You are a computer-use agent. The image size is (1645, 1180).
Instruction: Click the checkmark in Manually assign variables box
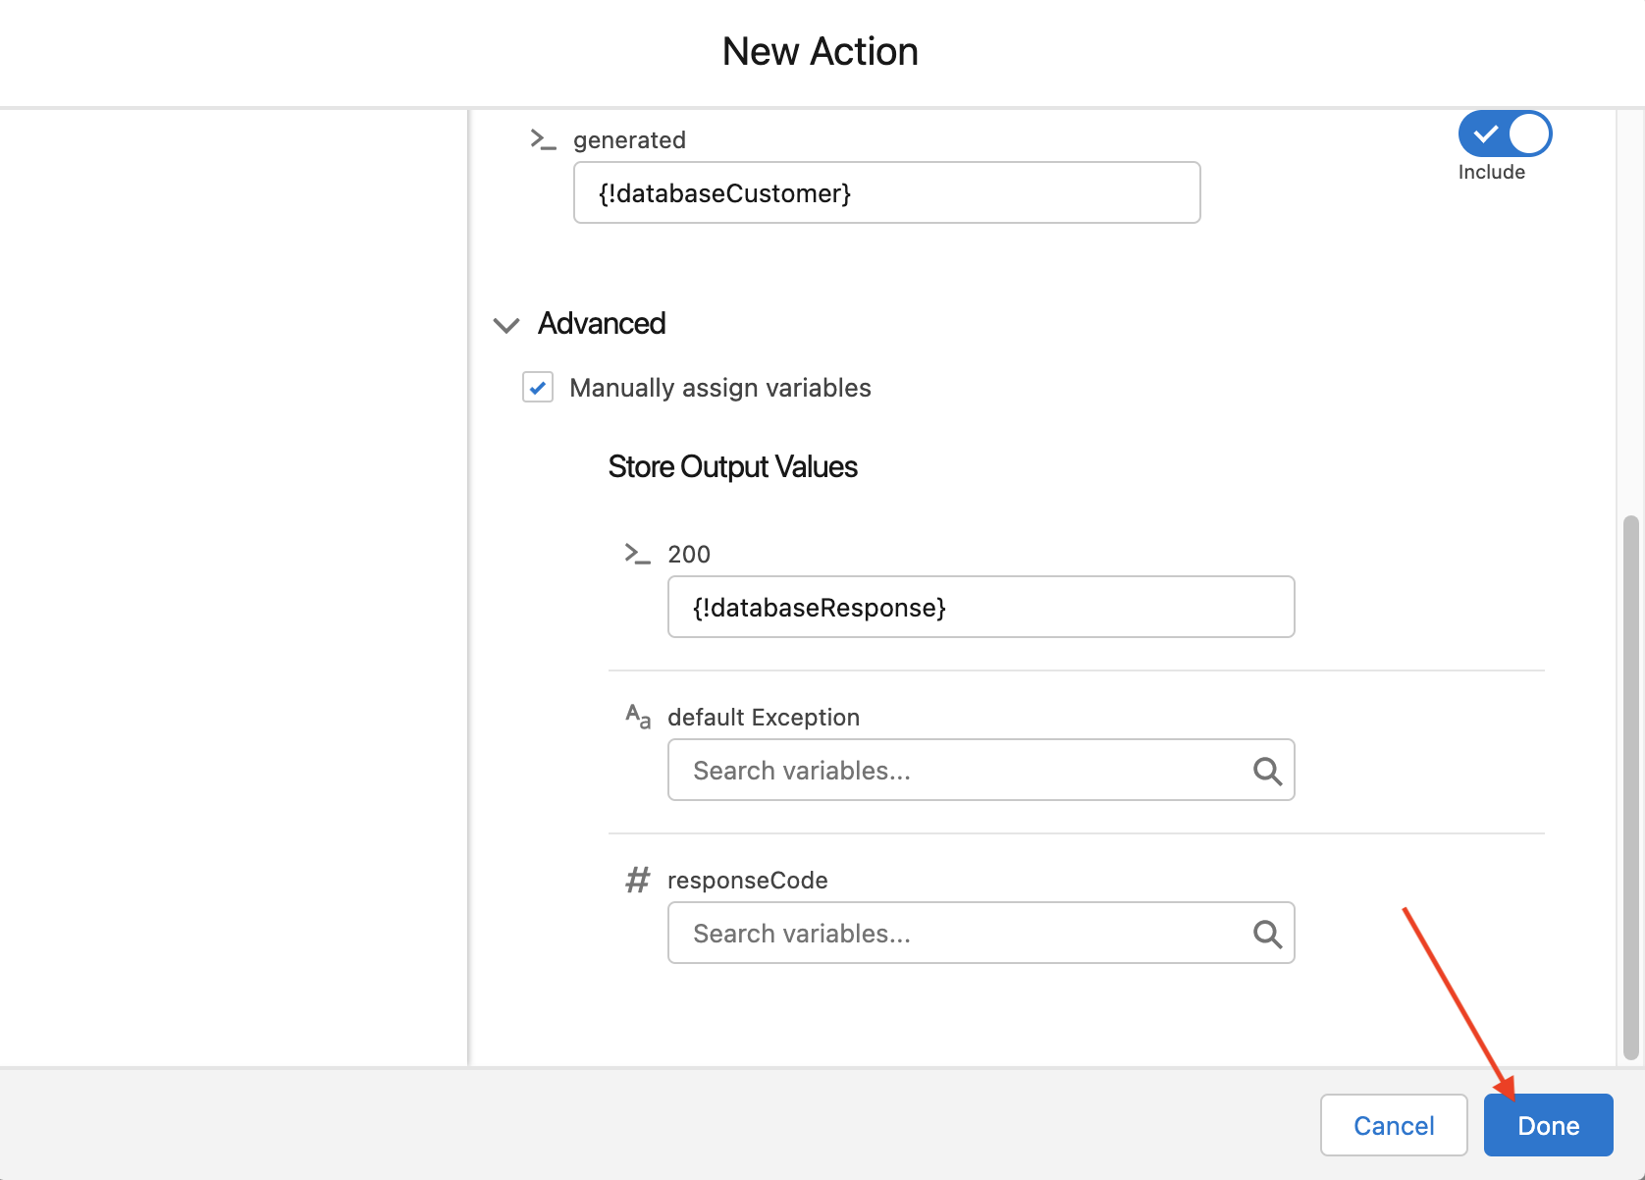[537, 388]
